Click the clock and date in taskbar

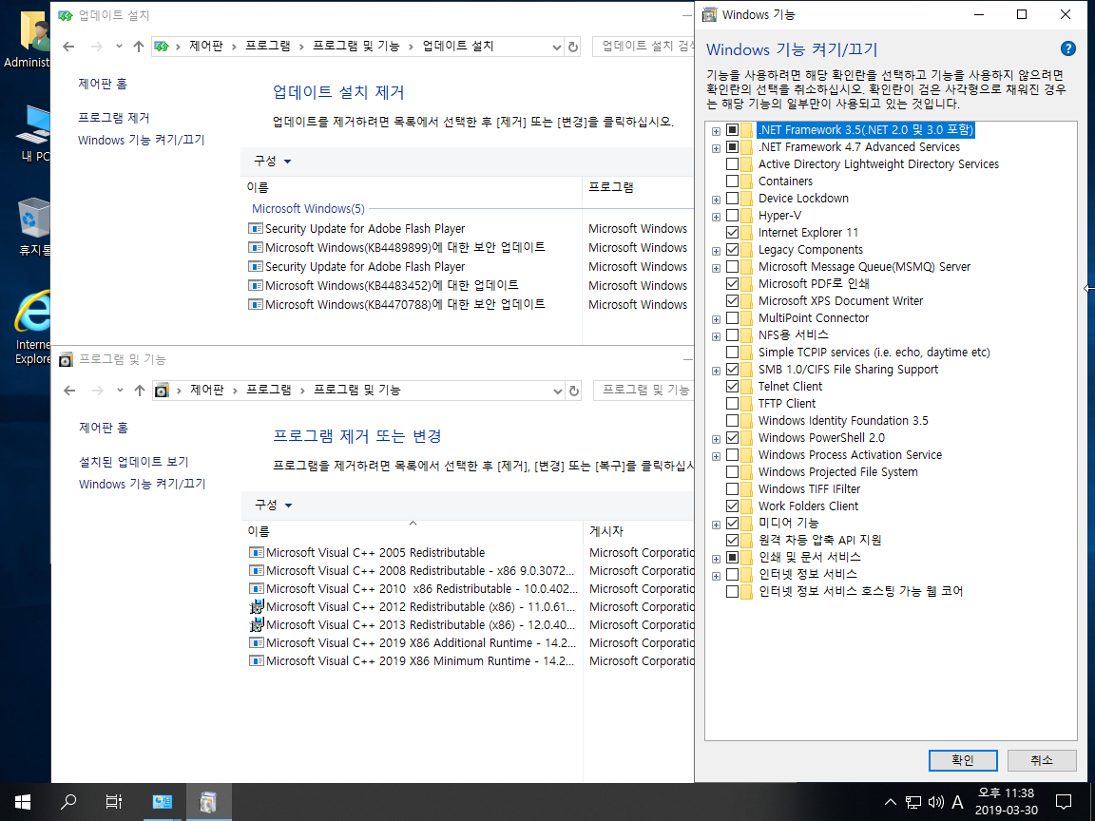point(1006,801)
